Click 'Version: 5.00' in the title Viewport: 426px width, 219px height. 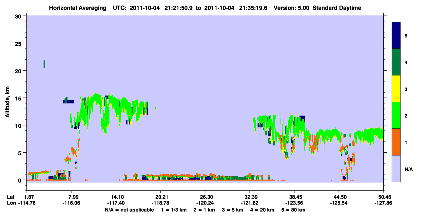[x=292, y=8]
